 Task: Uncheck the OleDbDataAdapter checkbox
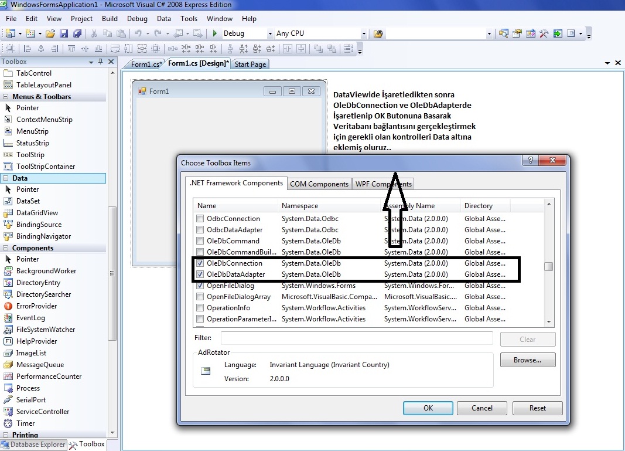[201, 274]
